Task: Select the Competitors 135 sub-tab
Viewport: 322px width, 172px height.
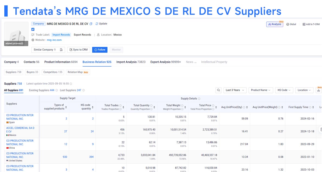Action: (x=53, y=72)
